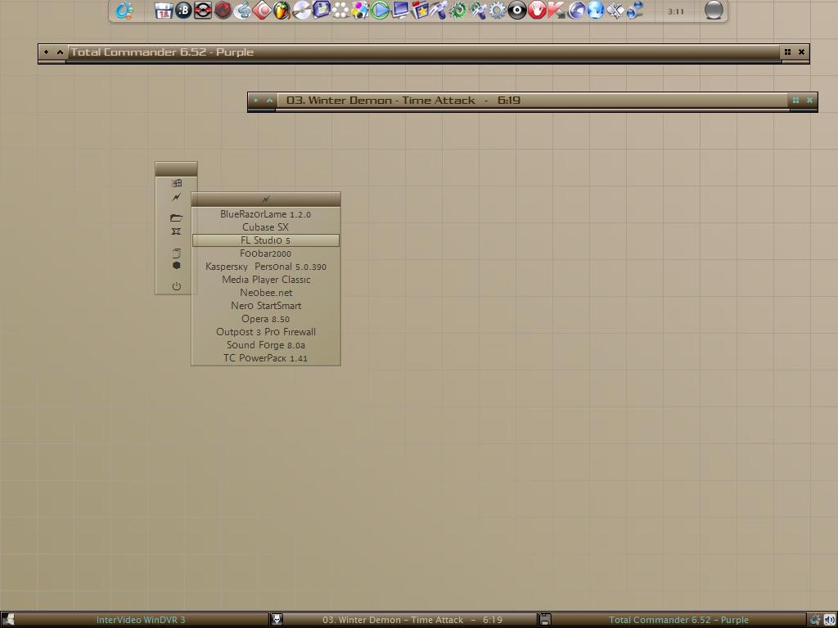Viewport: 838px width, 628px height.
Task: Launch the black eye circle dock icon
Action: tap(517, 10)
